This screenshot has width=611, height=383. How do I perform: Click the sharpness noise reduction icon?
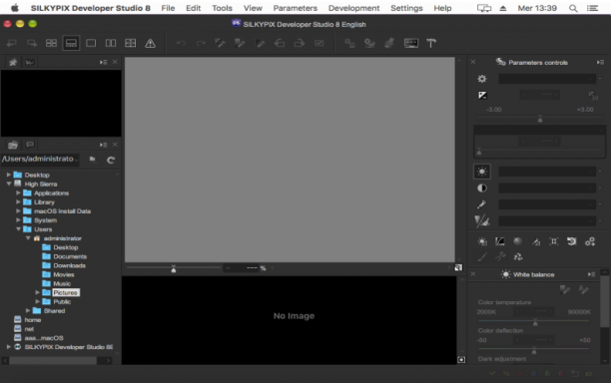(482, 221)
